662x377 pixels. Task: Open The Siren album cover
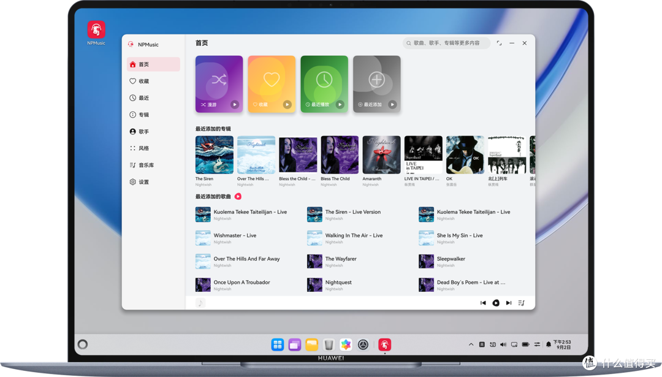(215, 155)
